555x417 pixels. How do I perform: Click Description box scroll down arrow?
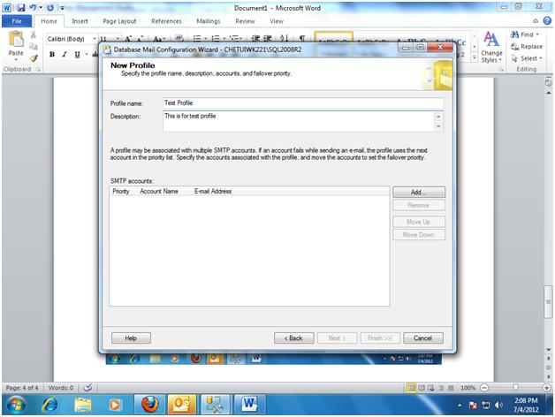click(438, 126)
